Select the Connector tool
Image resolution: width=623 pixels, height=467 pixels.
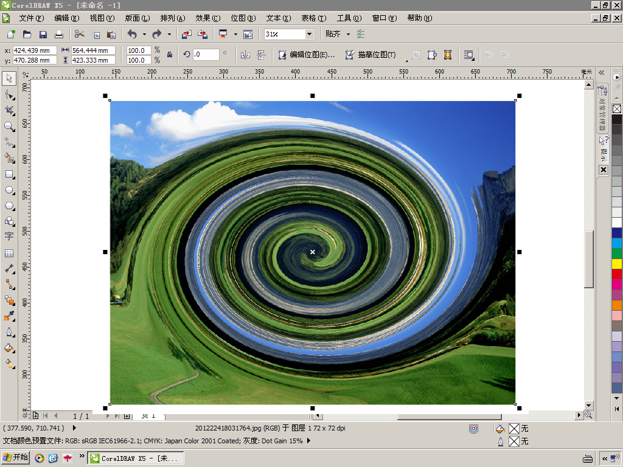[x=9, y=285]
